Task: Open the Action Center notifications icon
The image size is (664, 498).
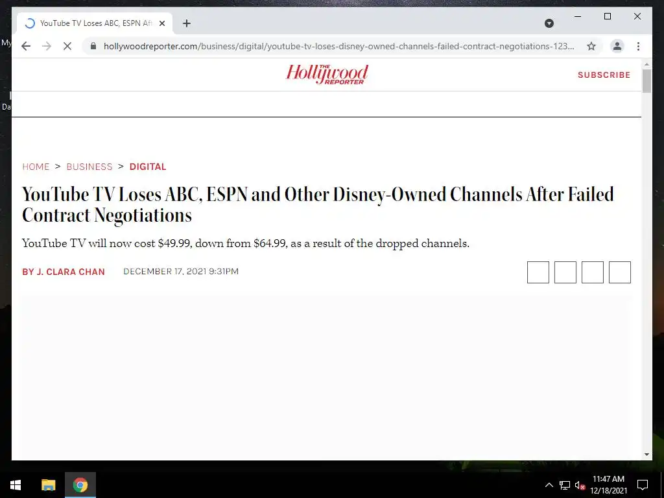Action: pos(643,485)
